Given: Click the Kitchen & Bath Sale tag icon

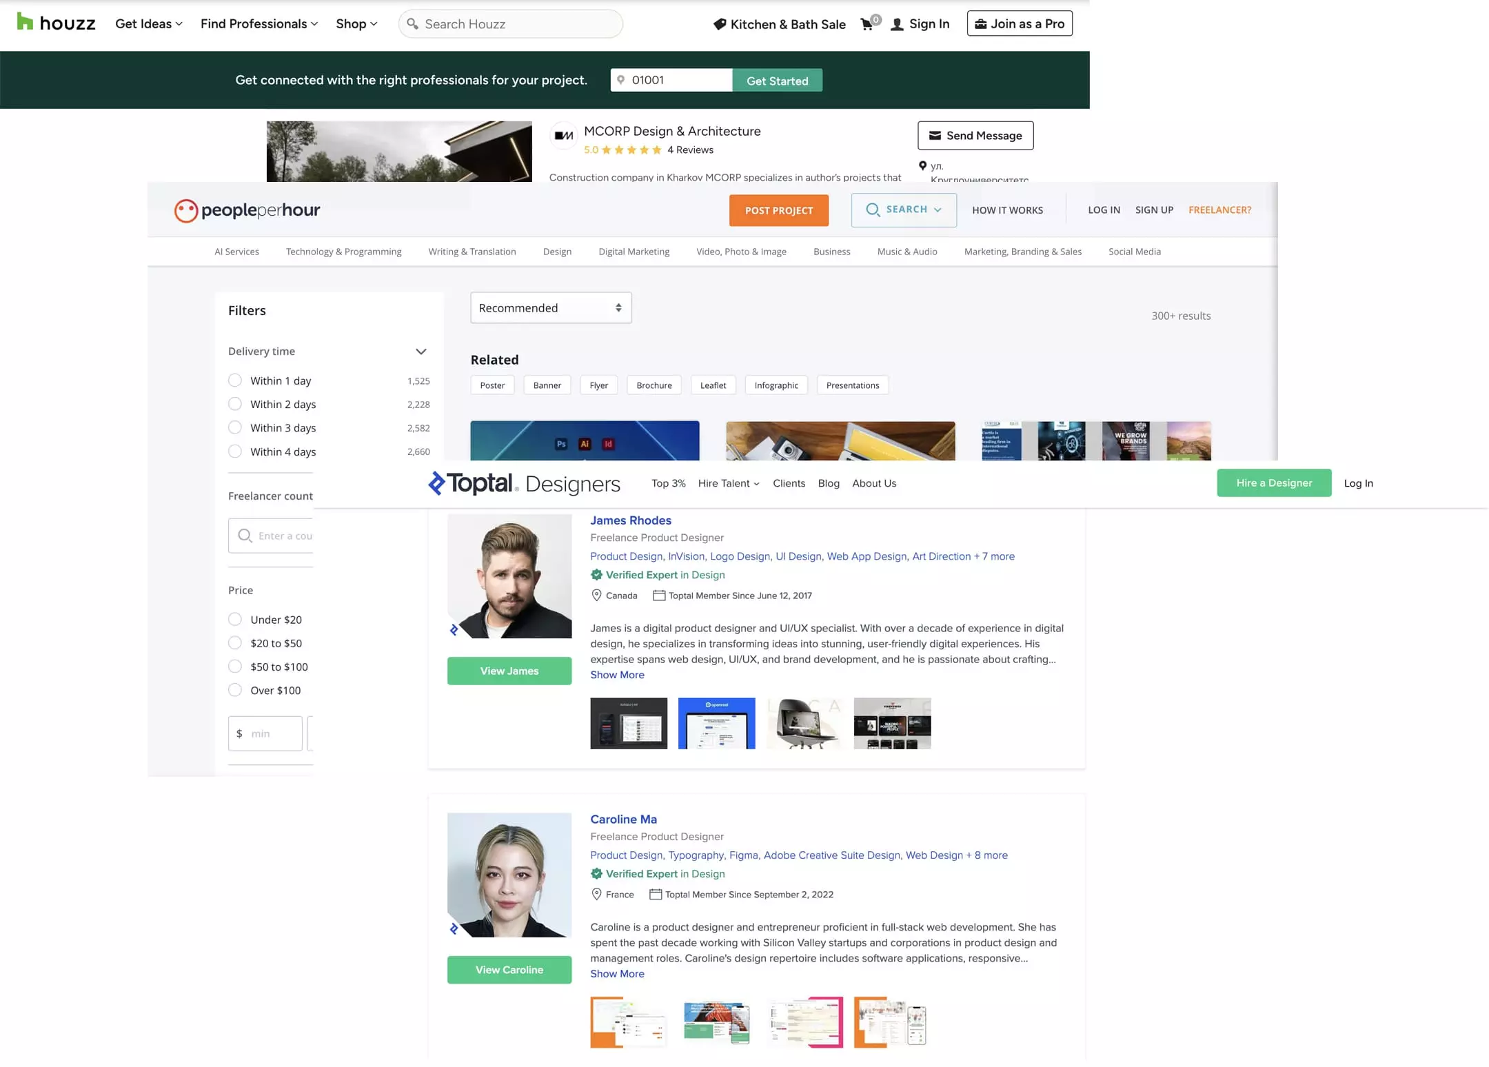Looking at the screenshot, I should click(x=719, y=24).
